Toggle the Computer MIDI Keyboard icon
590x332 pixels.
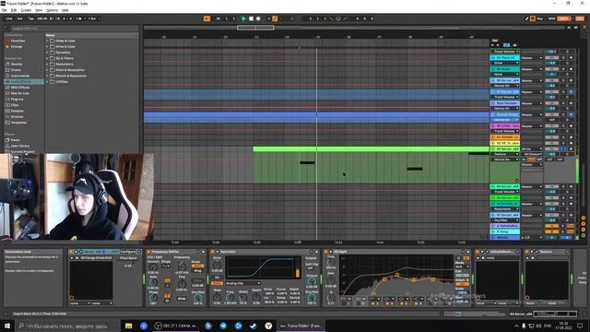coord(533,18)
